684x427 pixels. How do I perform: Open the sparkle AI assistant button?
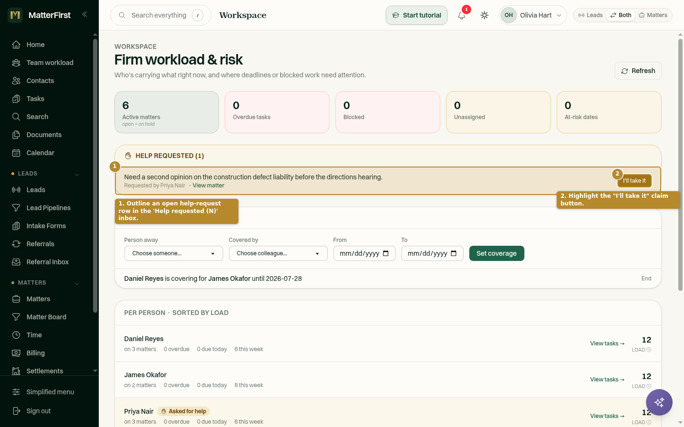coord(659,402)
